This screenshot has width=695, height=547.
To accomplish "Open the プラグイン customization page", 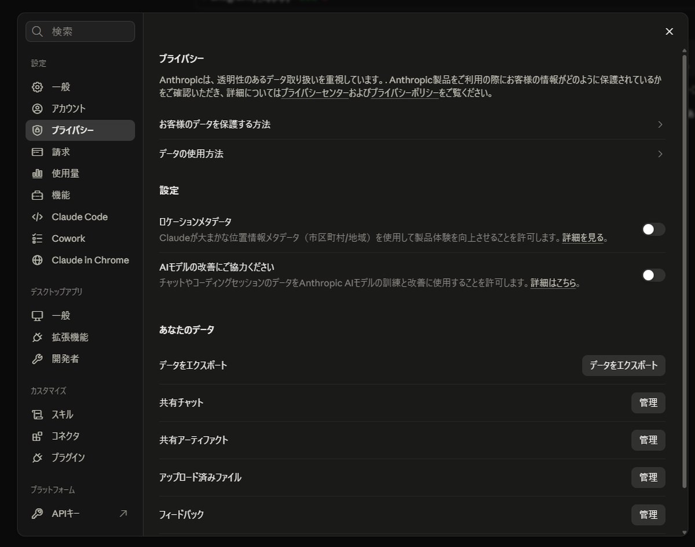I will (x=80, y=457).
